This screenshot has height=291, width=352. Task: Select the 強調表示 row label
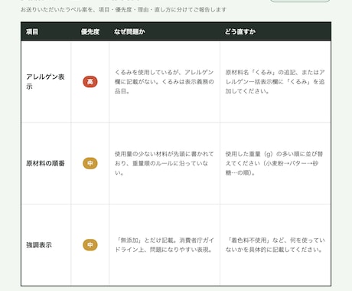pos(39,245)
